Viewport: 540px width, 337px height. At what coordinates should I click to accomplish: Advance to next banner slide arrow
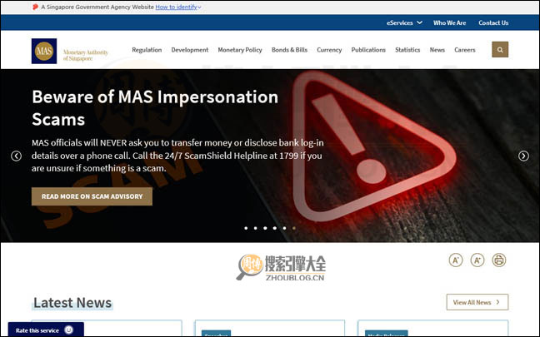click(x=523, y=156)
